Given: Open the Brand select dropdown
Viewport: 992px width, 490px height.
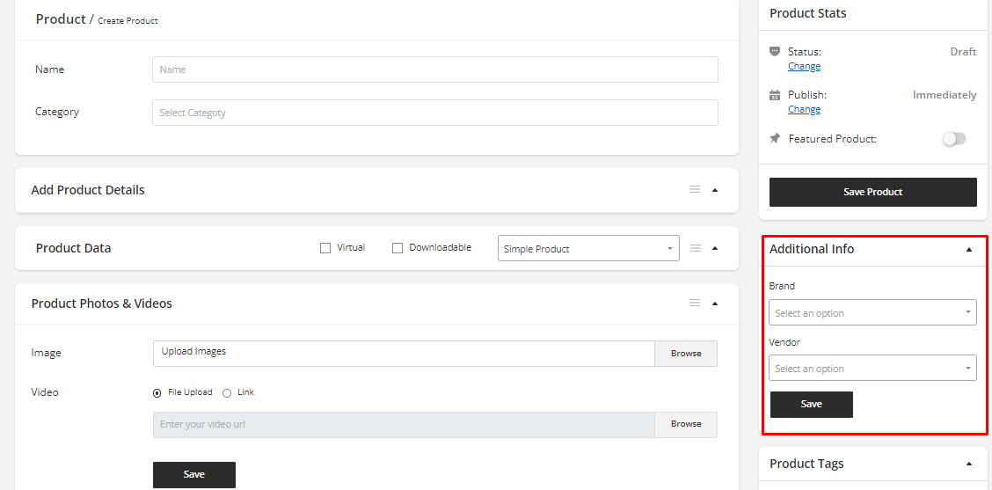Looking at the screenshot, I should point(872,313).
